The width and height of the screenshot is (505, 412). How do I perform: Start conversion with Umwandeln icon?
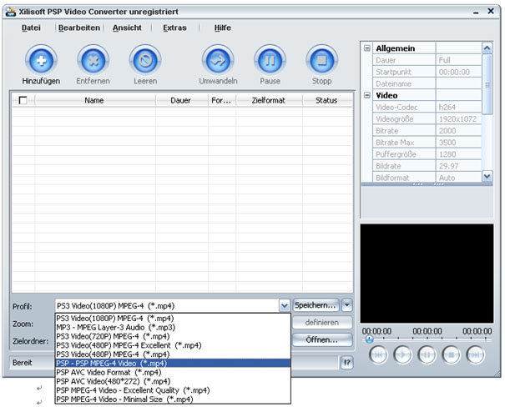click(x=218, y=61)
